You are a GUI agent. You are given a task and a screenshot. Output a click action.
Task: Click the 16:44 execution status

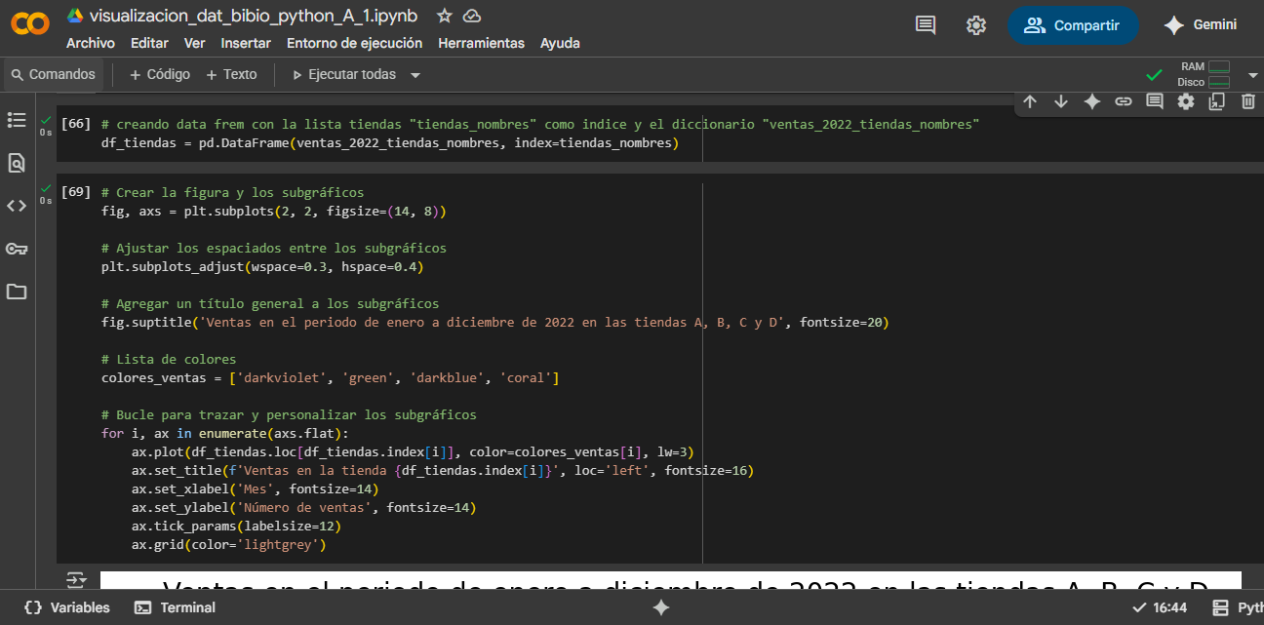1160,607
